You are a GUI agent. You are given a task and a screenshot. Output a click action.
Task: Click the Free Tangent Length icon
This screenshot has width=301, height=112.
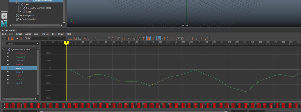click(138, 38)
